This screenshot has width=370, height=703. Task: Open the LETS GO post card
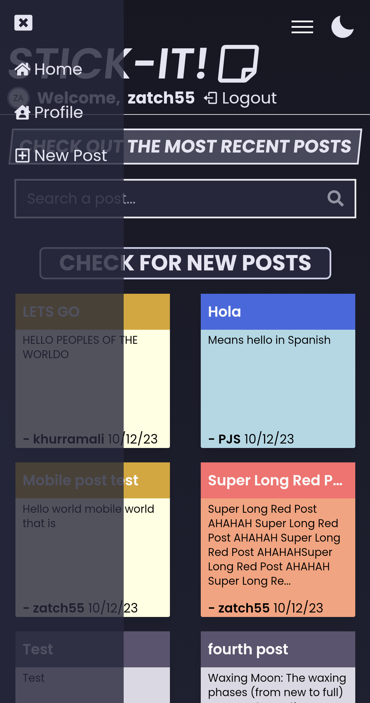click(92, 371)
